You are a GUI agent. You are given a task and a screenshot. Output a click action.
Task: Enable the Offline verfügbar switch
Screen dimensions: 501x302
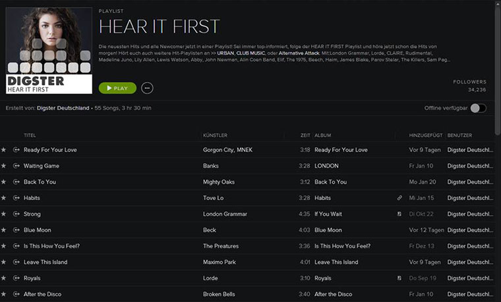pyautogui.click(x=478, y=108)
